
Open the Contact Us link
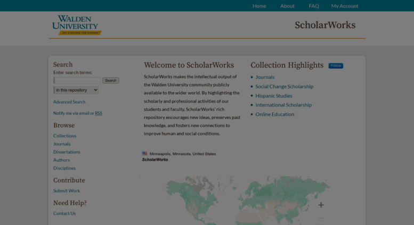point(64,213)
